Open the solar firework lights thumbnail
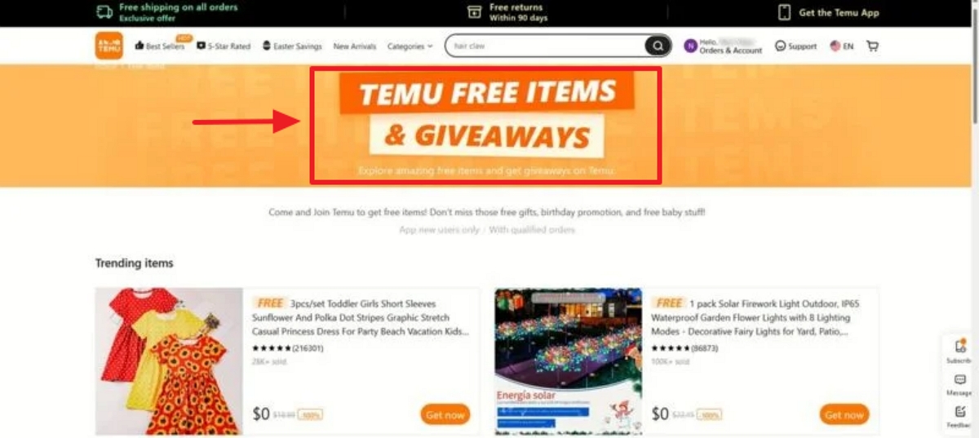The height and width of the screenshot is (438, 979). pyautogui.click(x=568, y=361)
